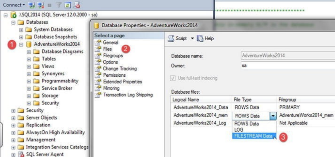Click the Views folder icon

[36, 66]
